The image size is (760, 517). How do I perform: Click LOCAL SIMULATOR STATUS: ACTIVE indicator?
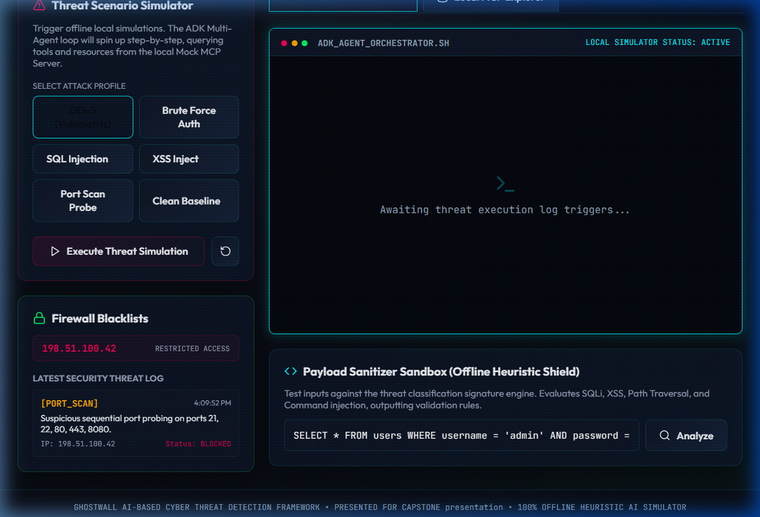point(658,43)
